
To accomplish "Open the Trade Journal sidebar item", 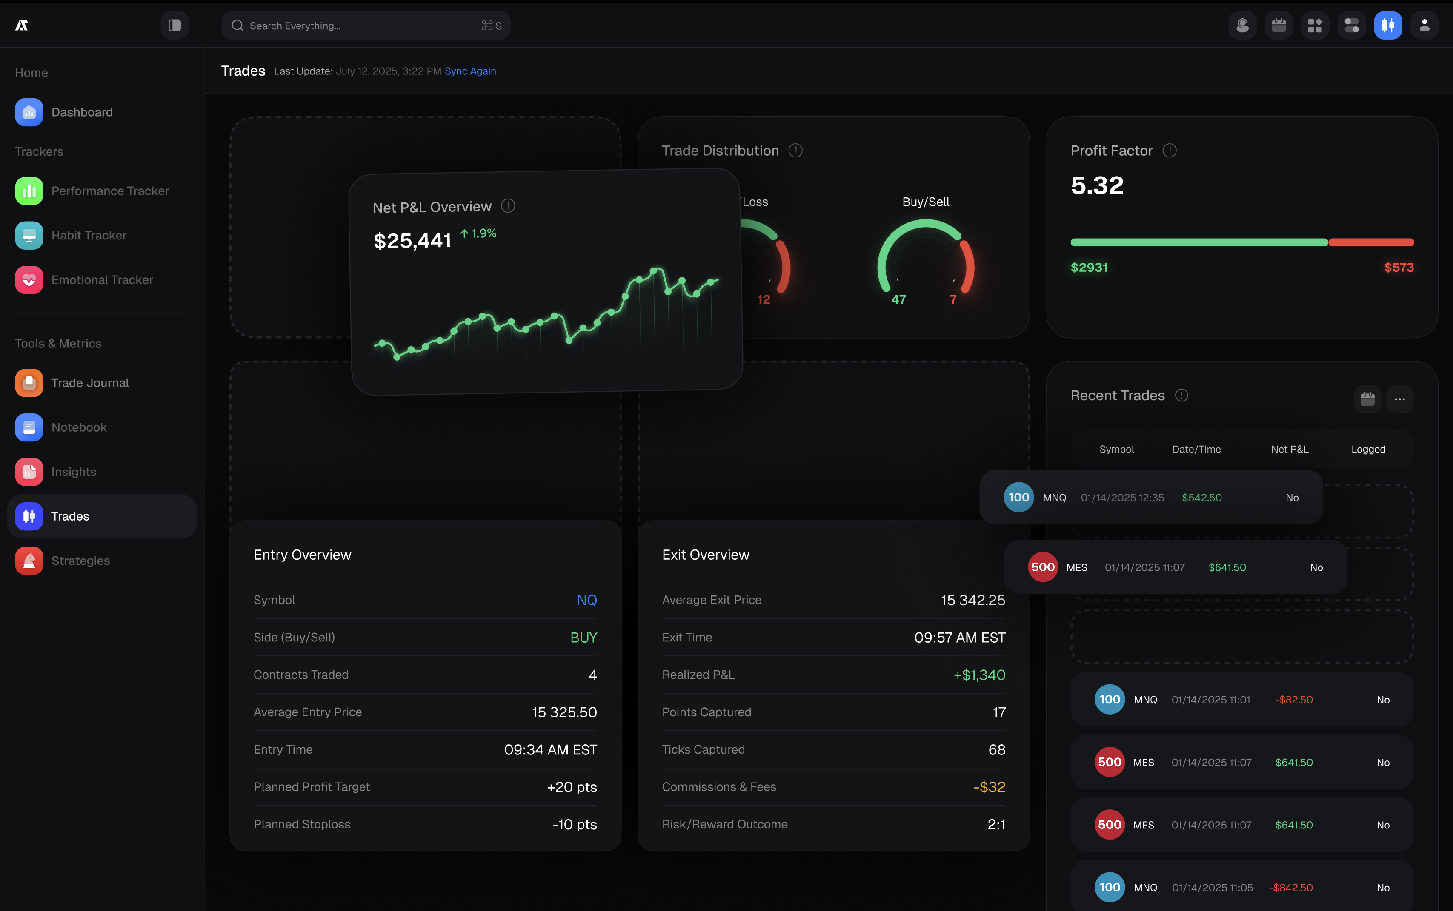I will click(90, 383).
